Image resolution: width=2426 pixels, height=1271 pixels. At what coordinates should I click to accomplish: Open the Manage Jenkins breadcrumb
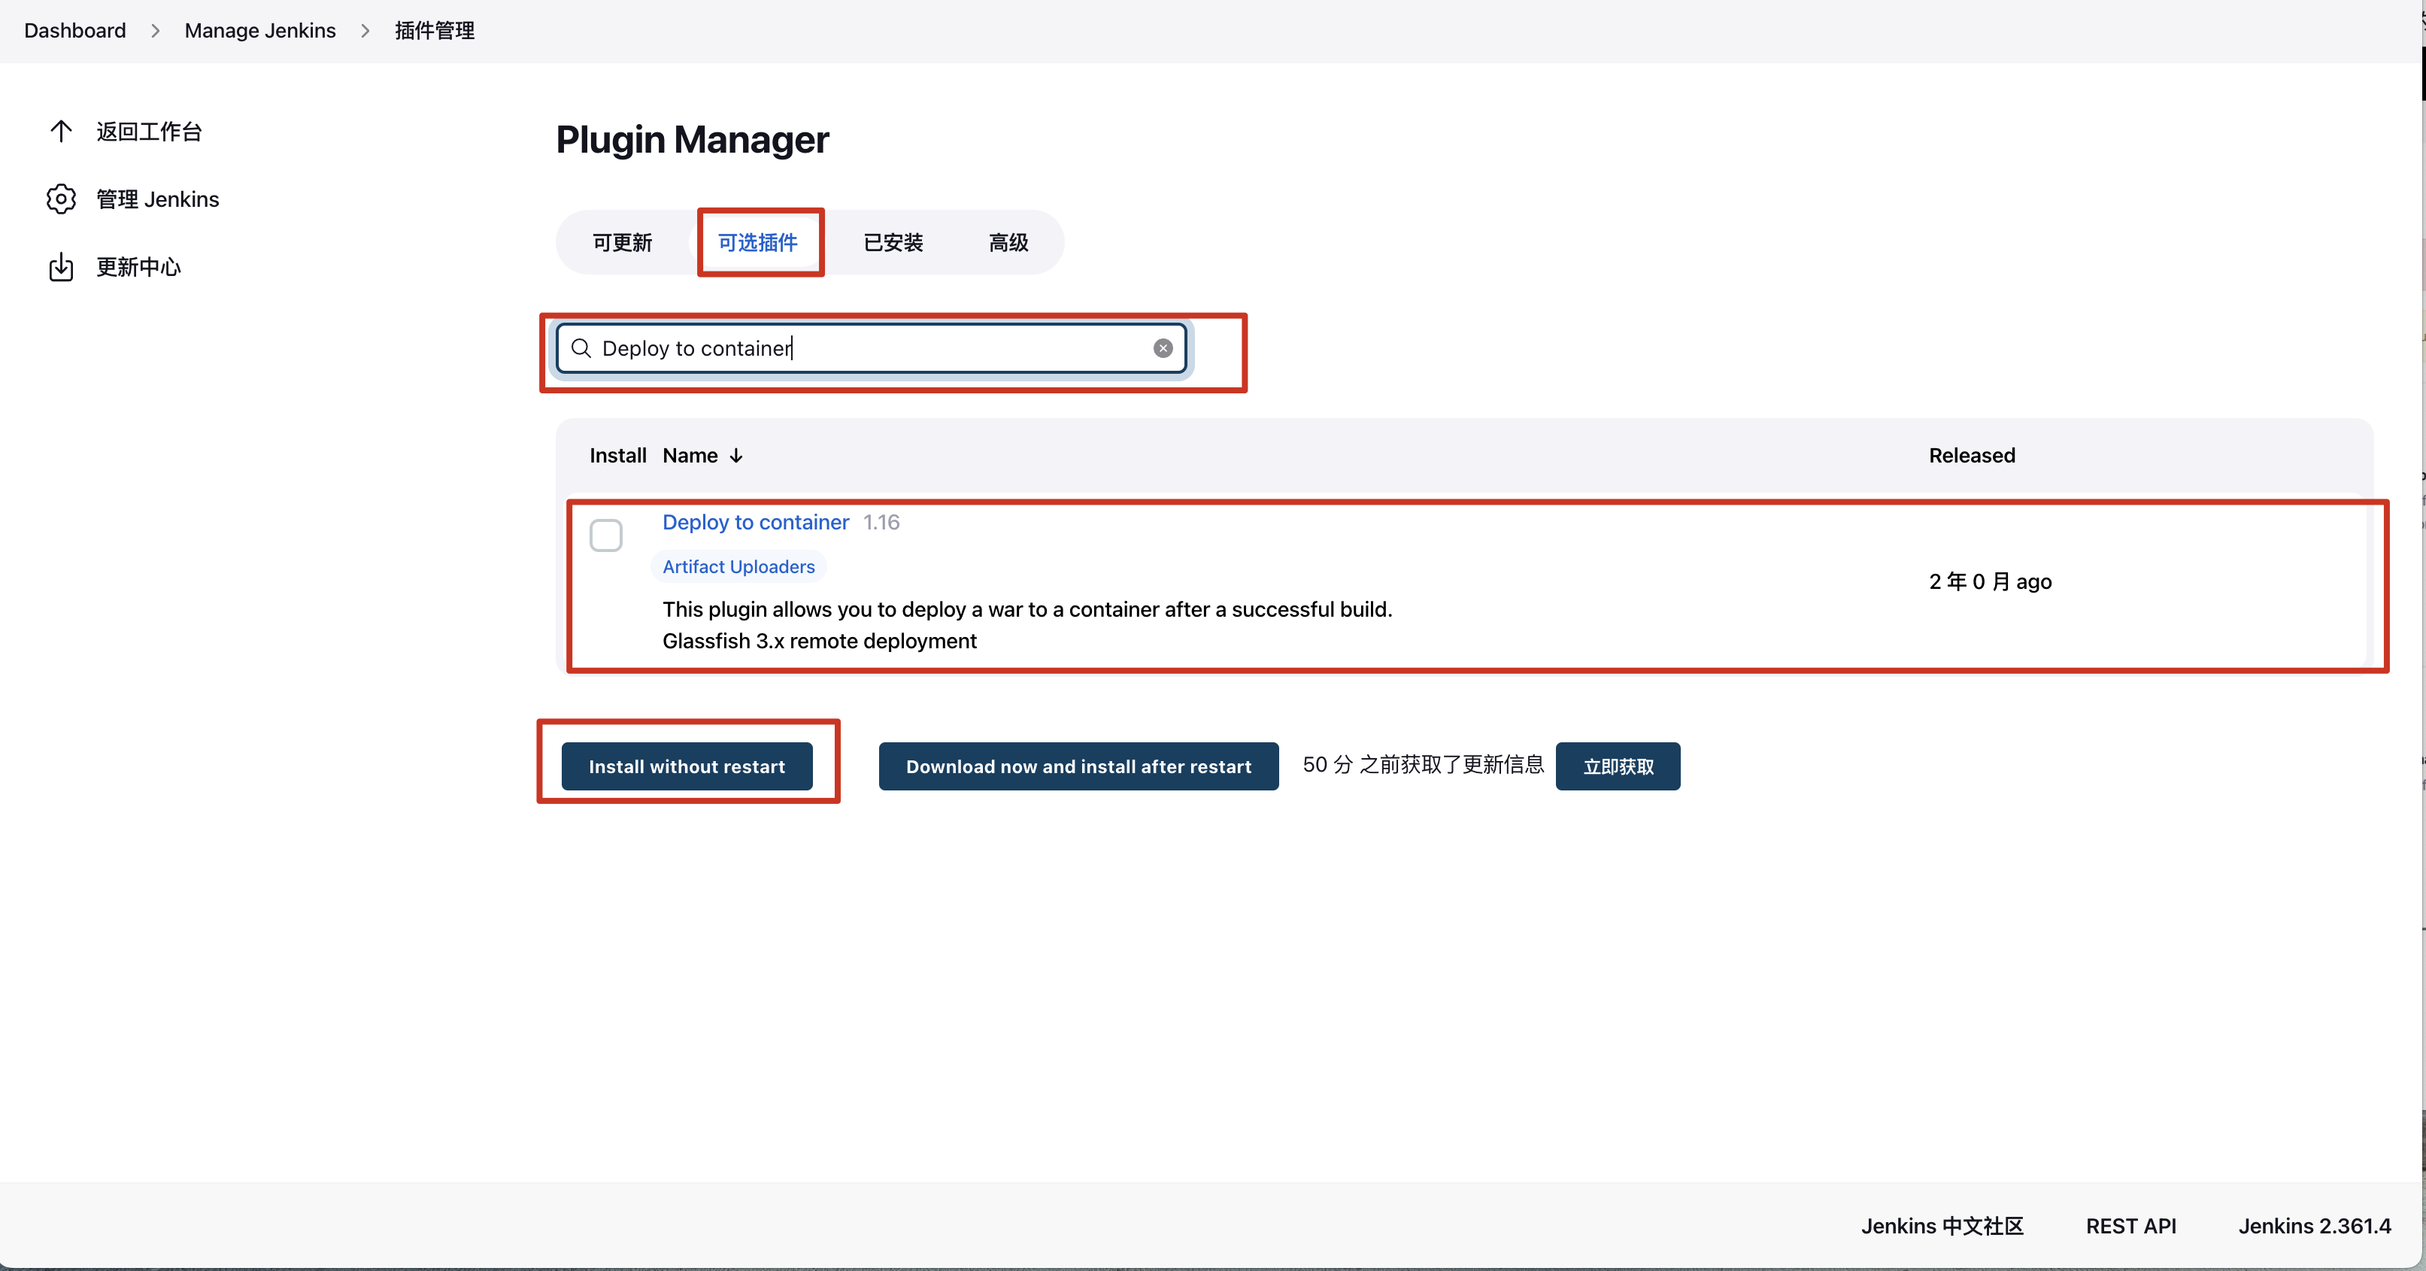pyautogui.click(x=260, y=30)
